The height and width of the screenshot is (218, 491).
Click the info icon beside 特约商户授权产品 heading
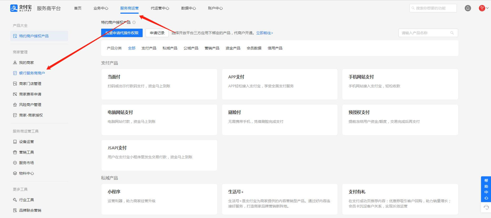(x=134, y=23)
